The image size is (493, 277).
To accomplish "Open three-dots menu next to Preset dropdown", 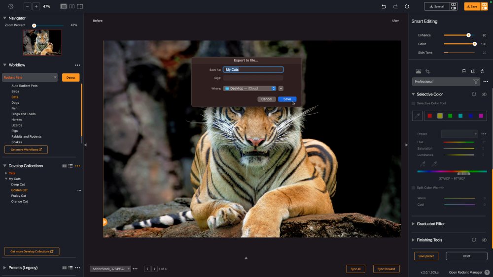I will (x=484, y=134).
